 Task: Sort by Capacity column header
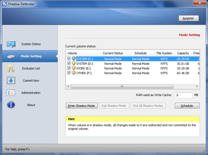pos(183,53)
